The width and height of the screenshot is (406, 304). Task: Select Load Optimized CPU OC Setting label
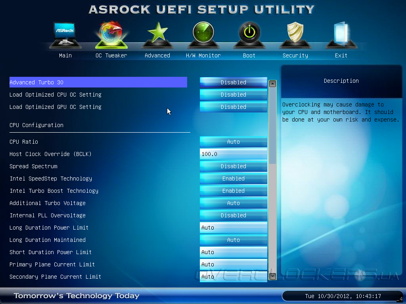point(56,95)
